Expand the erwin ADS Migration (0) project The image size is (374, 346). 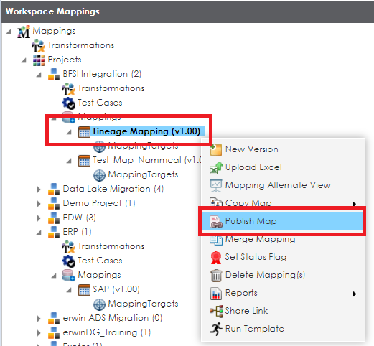coord(39,319)
